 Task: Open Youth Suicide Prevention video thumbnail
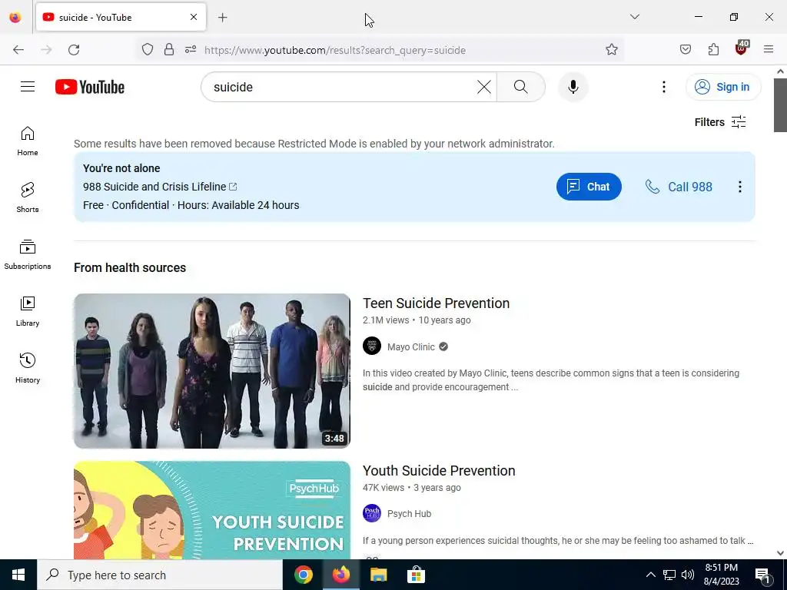coord(212,510)
